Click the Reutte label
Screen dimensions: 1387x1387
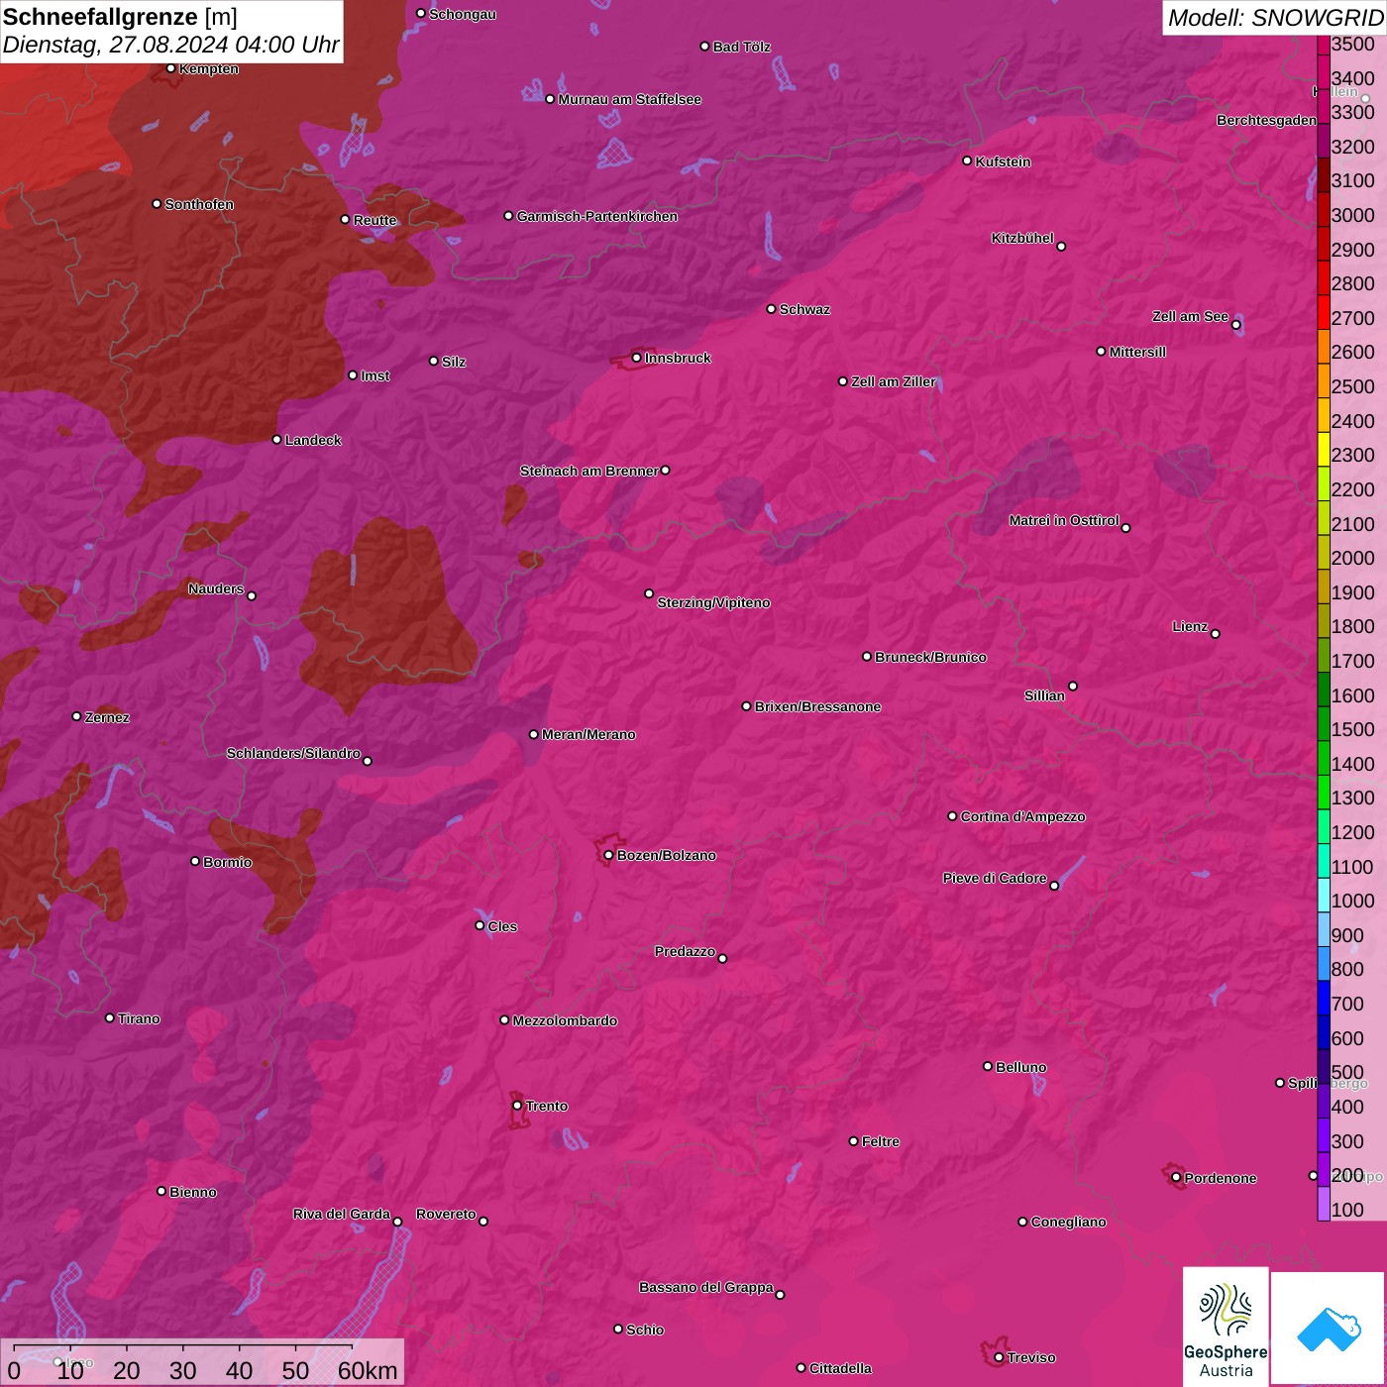pyautogui.click(x=374, y=220)
